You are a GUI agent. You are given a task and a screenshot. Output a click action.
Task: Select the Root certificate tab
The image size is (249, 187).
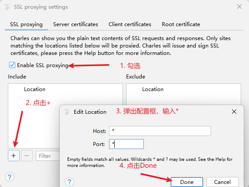click(181, 24)
